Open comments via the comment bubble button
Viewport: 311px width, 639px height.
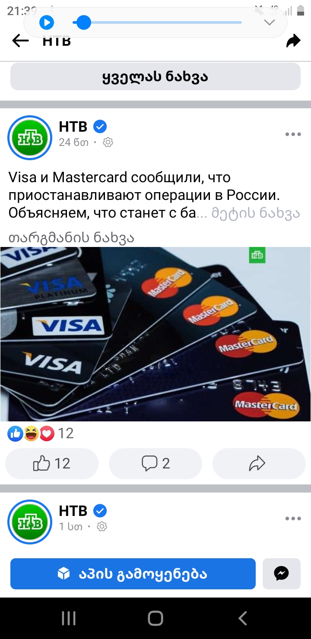(x=155, y=464)
